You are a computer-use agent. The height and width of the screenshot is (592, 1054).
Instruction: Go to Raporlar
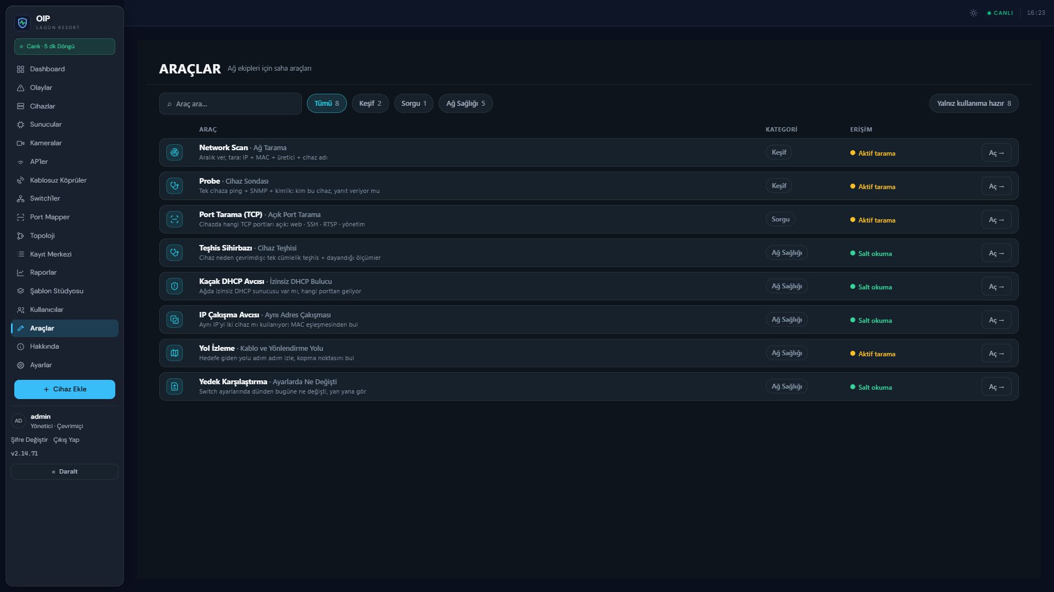(x=65, y=272)
